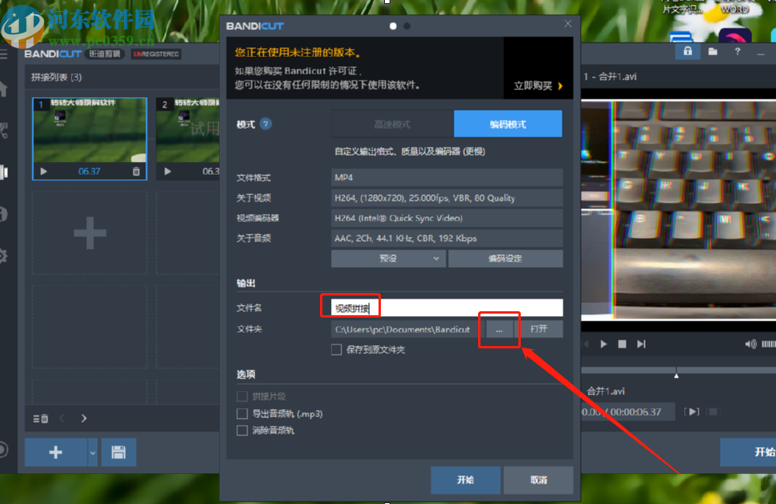Enable 消除音频轨 checkbox

click(242, 431)
